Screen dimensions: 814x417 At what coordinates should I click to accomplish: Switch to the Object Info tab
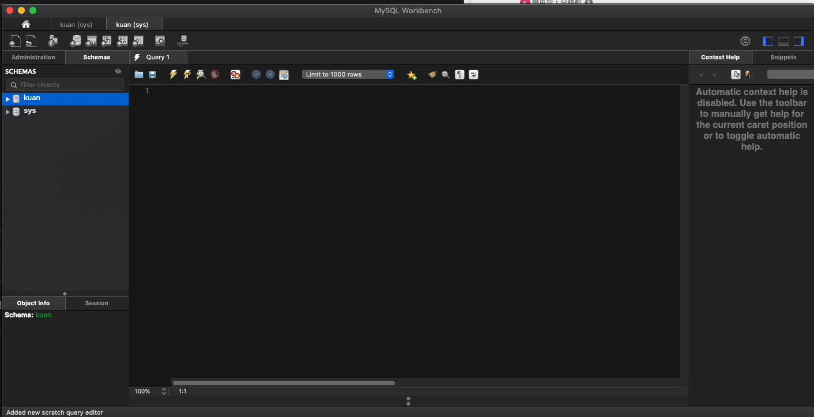click(x=33, y=303)
